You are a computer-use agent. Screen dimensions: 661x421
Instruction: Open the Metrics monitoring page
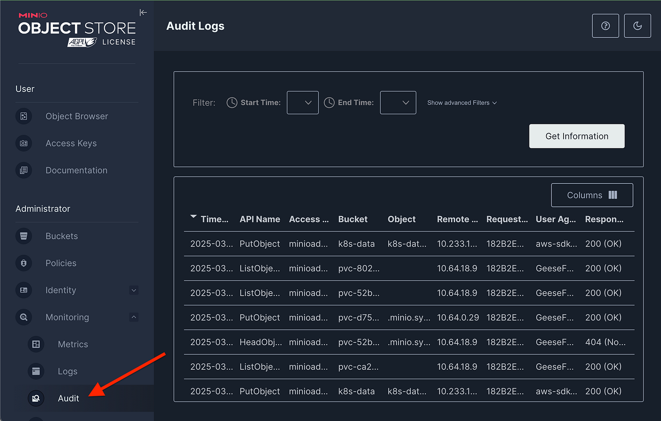pyautogui.click(x=73, y=344)
